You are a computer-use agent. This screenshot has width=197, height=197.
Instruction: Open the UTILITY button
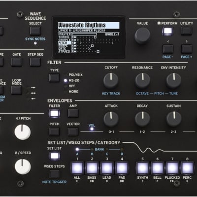tap(187, 31)
